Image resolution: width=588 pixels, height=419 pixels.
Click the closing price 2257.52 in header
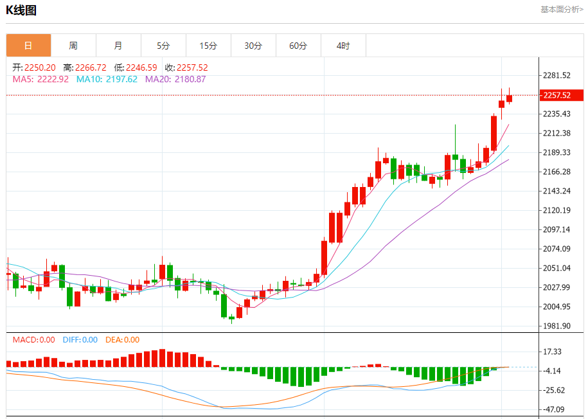click(192, 67)
